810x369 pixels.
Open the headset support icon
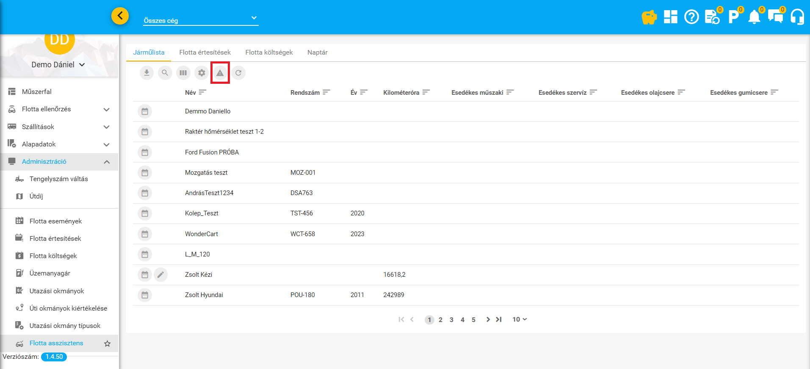797,17
